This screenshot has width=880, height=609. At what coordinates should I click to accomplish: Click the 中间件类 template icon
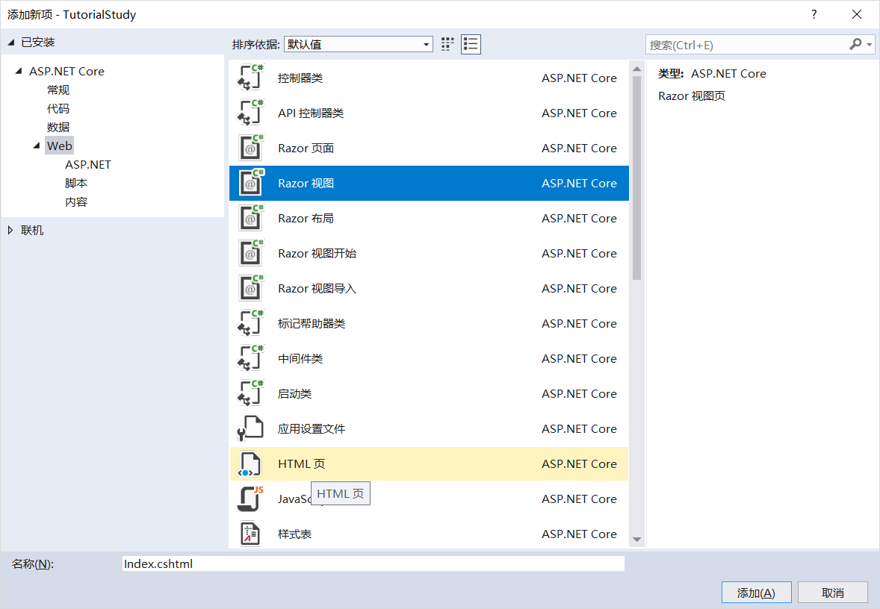(250, 358)
